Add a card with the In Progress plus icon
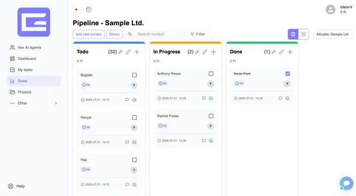Screen dimensions: 356x196 coord(213,52)
